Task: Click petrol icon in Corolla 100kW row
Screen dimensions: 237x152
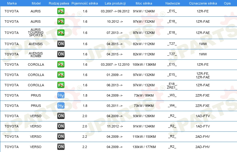Action: (x=61, y=64)
